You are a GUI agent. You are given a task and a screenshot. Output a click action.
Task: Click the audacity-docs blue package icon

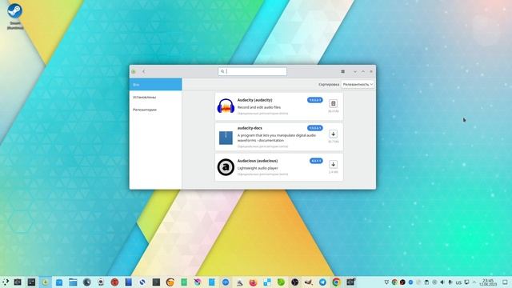226,137
